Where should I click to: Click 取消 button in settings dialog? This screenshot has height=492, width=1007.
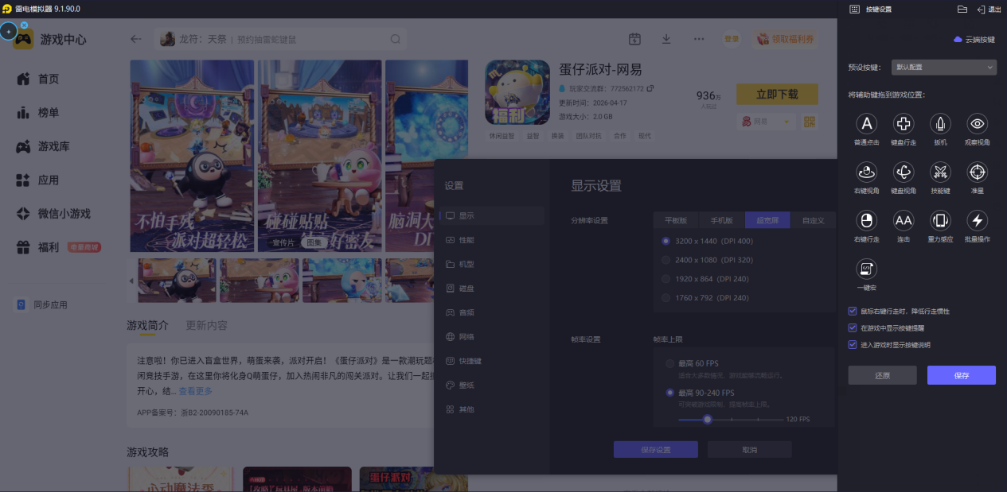click(750, 450)
